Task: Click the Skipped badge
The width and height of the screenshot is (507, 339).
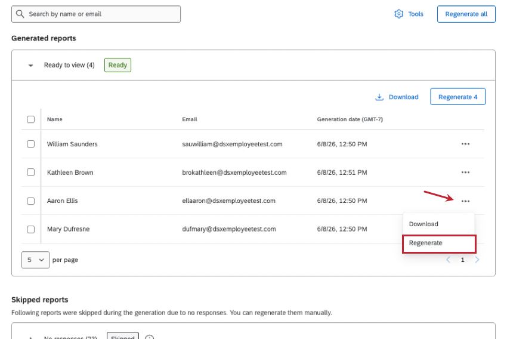Action: point(123,337)
